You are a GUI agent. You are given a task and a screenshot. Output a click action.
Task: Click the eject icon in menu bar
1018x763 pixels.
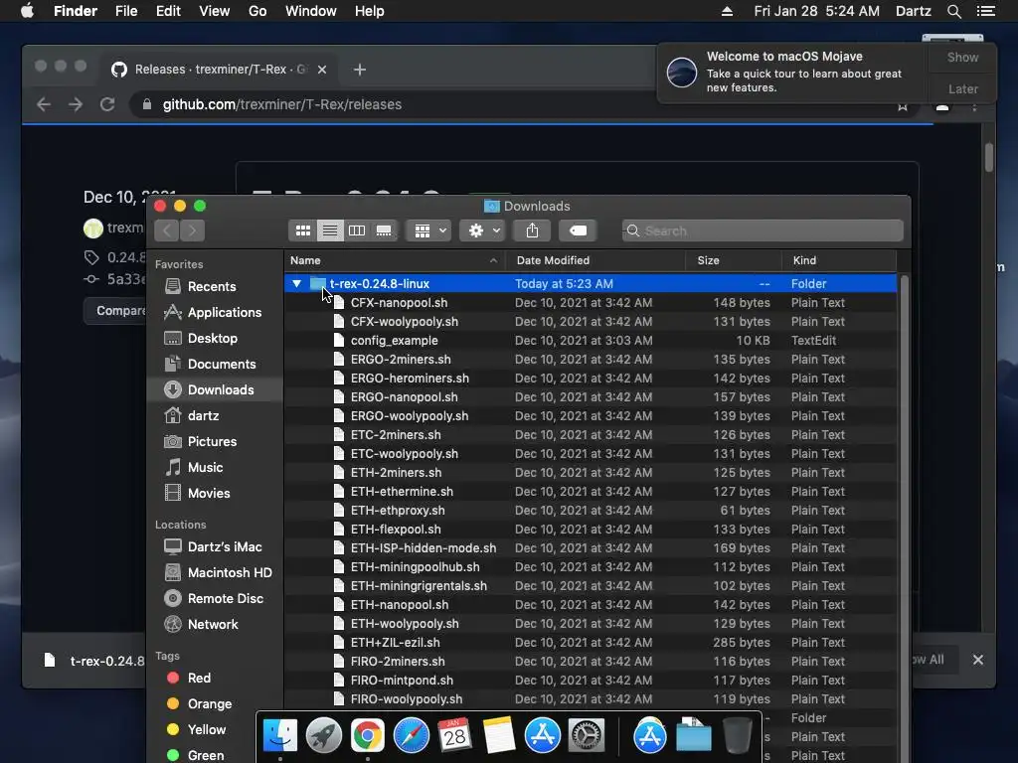727,11
